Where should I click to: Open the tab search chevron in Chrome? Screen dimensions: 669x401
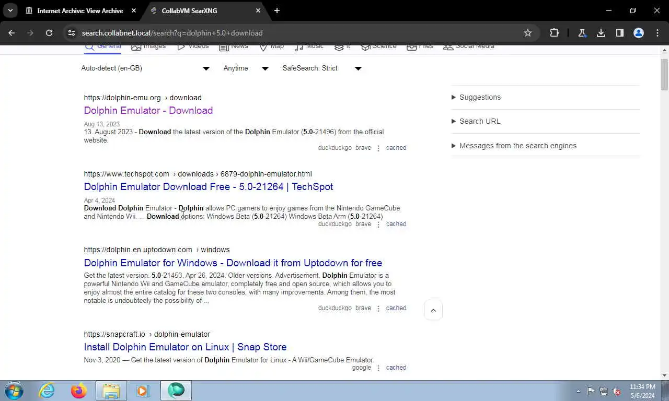pos(10,10)
